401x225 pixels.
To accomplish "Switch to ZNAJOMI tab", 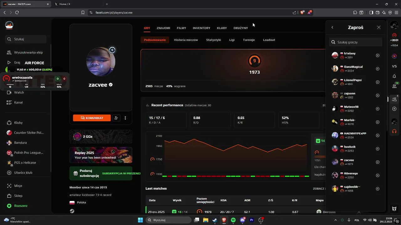I will coord(163,28).
